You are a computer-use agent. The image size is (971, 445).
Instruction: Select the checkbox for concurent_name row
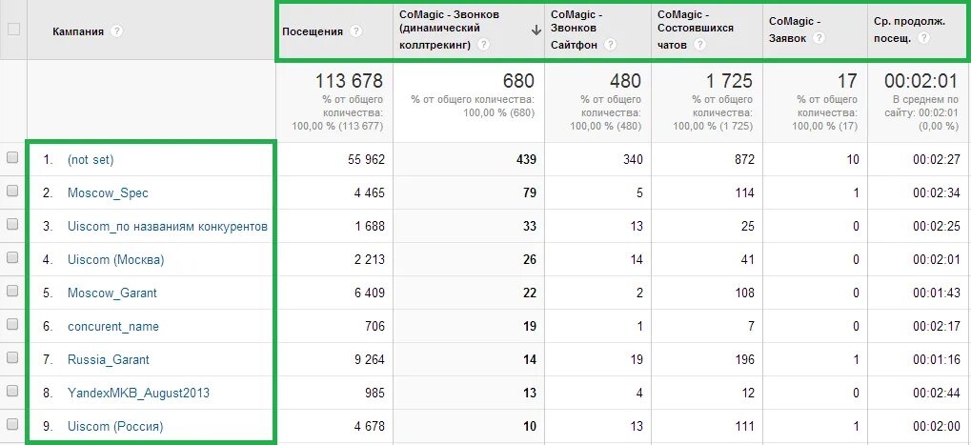pos(12,324)
